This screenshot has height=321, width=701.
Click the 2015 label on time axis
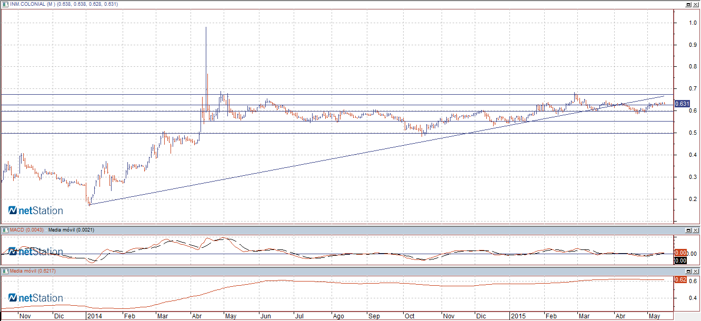coord(518,316)
